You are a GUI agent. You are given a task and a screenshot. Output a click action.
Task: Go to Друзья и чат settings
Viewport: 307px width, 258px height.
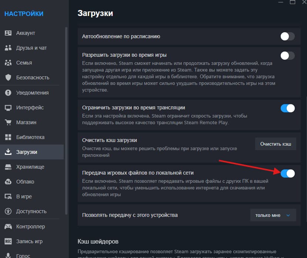click(x=32, y=48)
